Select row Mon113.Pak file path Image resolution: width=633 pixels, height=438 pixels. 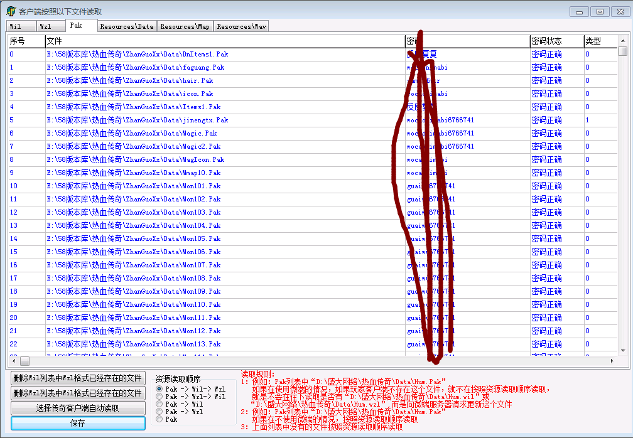tap(134, 344)
